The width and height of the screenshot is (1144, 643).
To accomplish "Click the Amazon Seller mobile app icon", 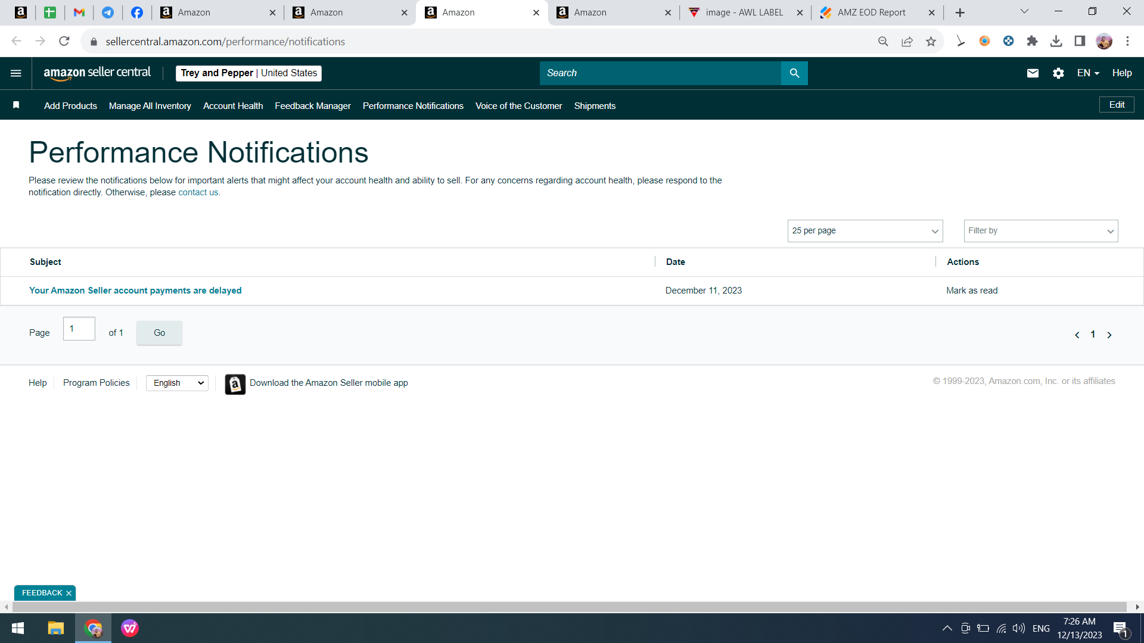I will (x=235, y=384).
